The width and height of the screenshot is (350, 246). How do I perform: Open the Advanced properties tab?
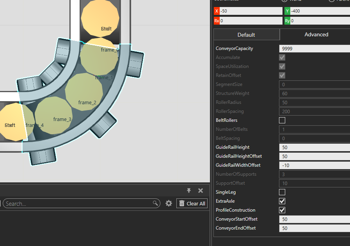tap(316, 35)
